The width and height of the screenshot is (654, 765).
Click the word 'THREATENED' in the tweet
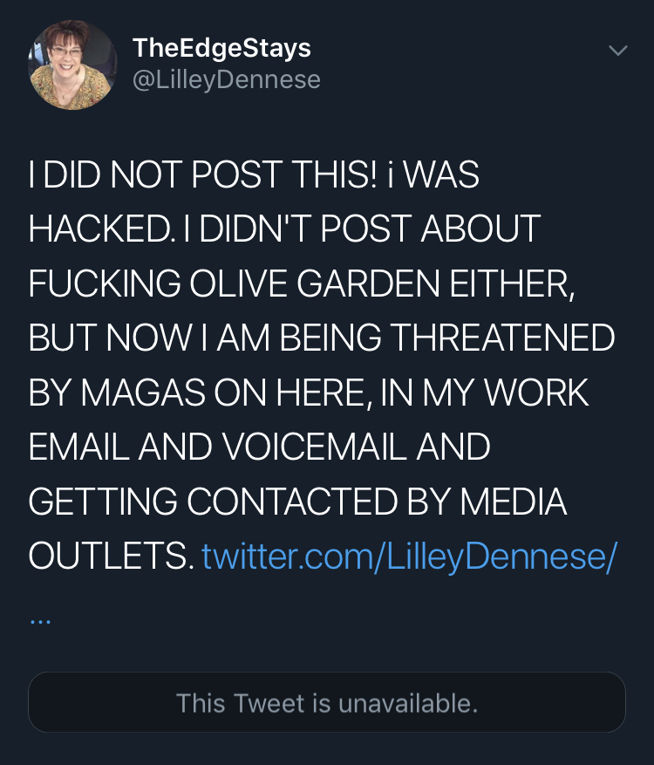(x=502, y=338)
